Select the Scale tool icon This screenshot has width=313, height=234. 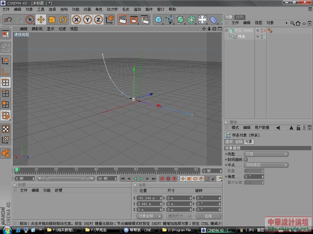pyautogui.click(x=52, y=20)
